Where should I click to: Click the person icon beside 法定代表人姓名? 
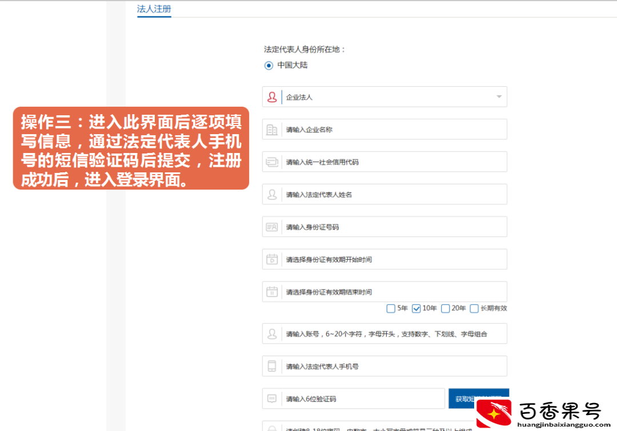(x=272, y=194)
